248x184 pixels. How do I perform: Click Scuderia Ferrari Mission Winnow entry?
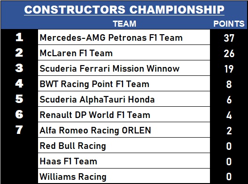[x=124, y=68]
